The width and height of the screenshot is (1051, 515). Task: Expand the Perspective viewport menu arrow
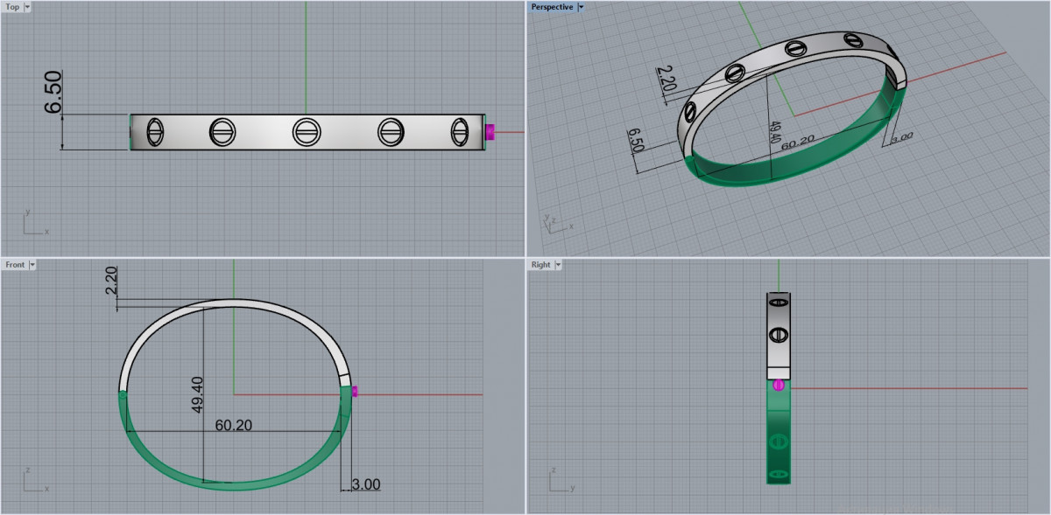tap(582, 7)
